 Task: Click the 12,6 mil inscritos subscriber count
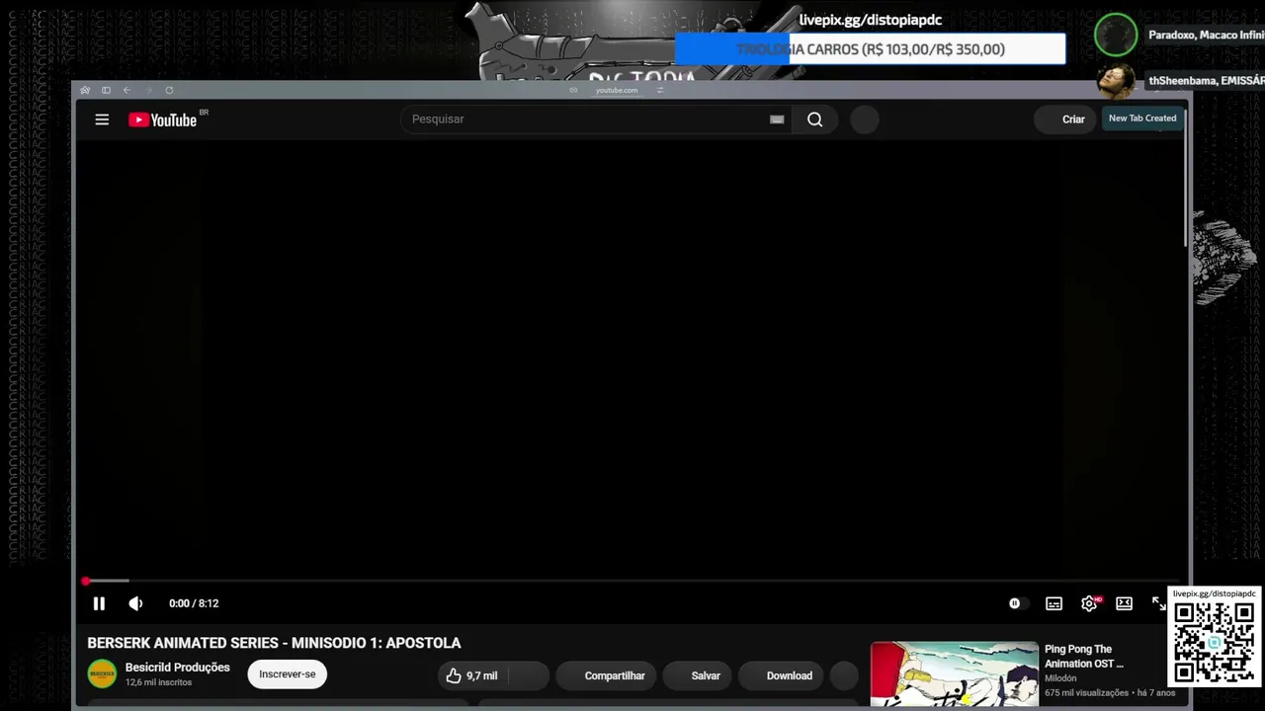click(x=158, y=682)
